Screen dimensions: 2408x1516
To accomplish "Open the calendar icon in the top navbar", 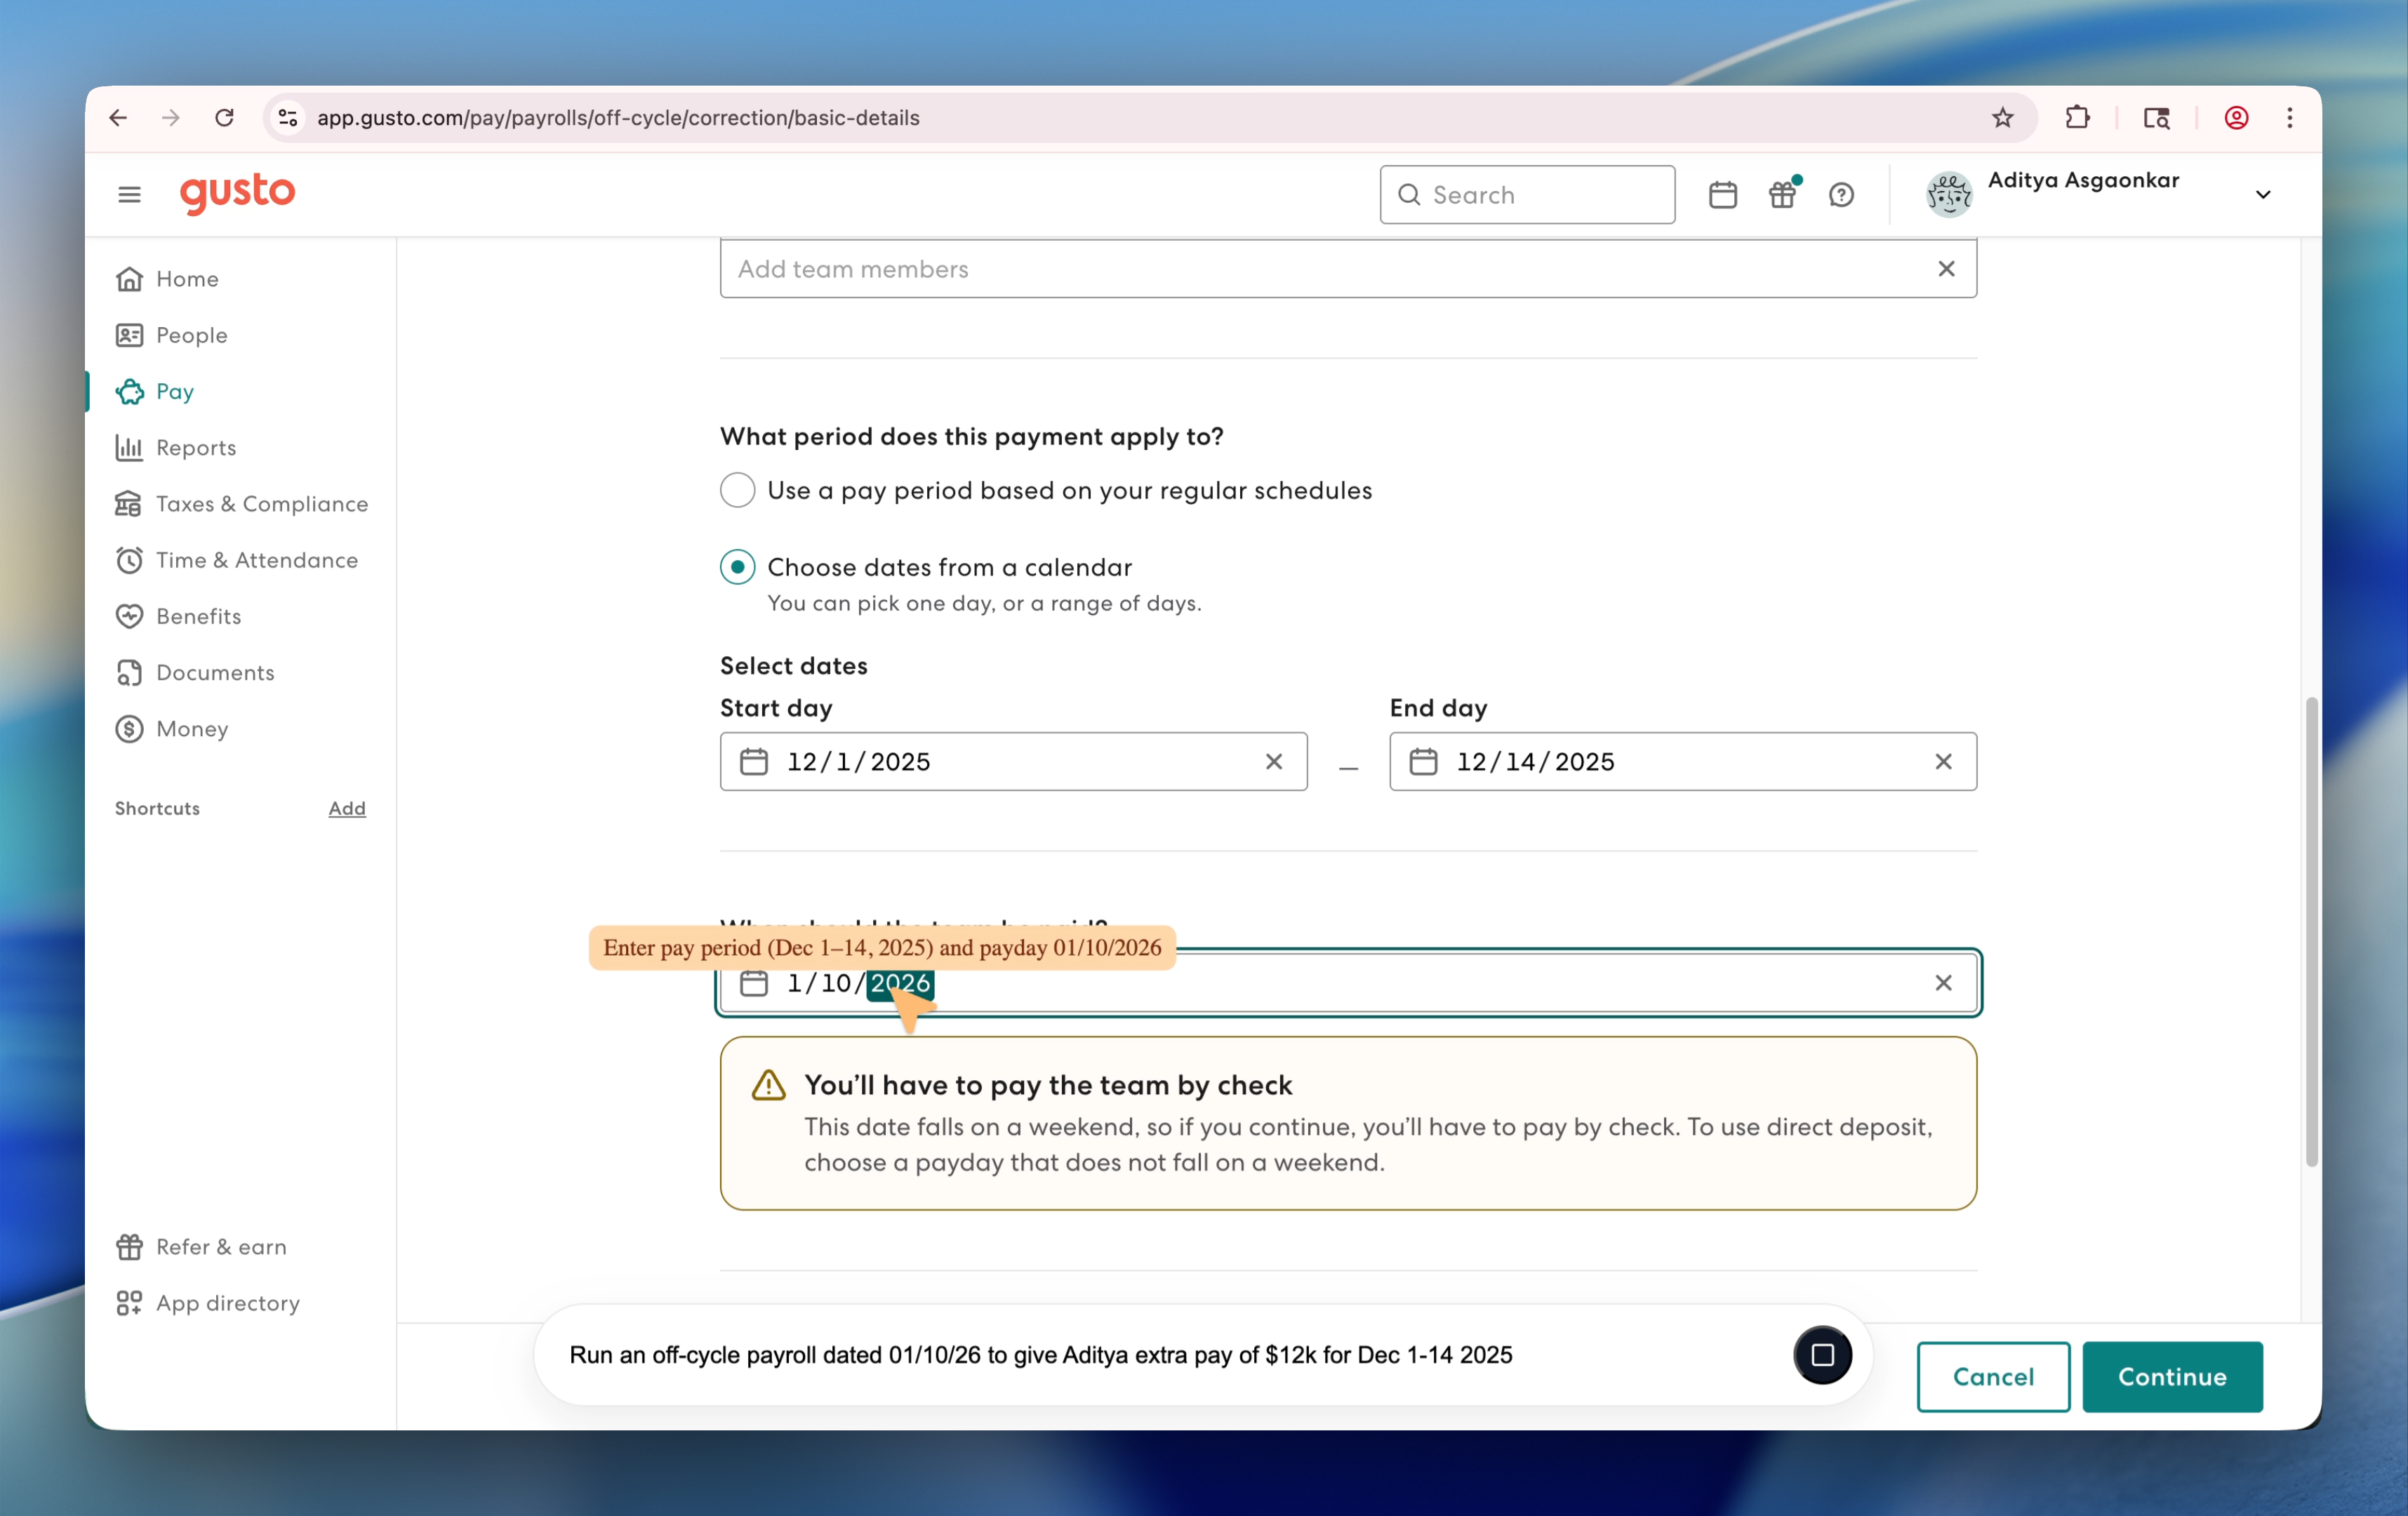I will [1722, 194].
